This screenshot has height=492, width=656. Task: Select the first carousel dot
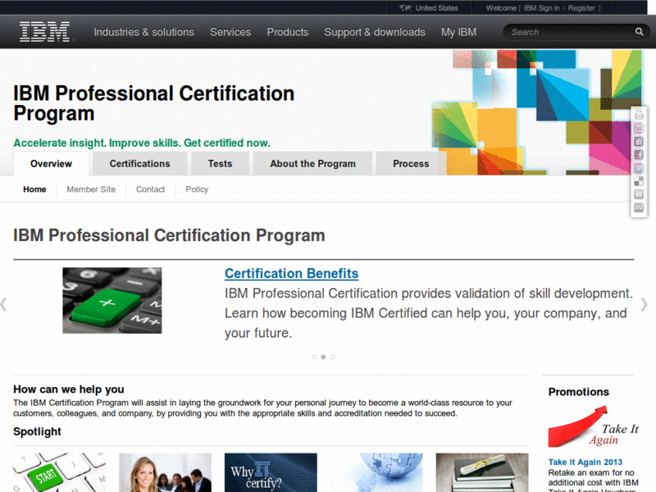pos(314,357)
